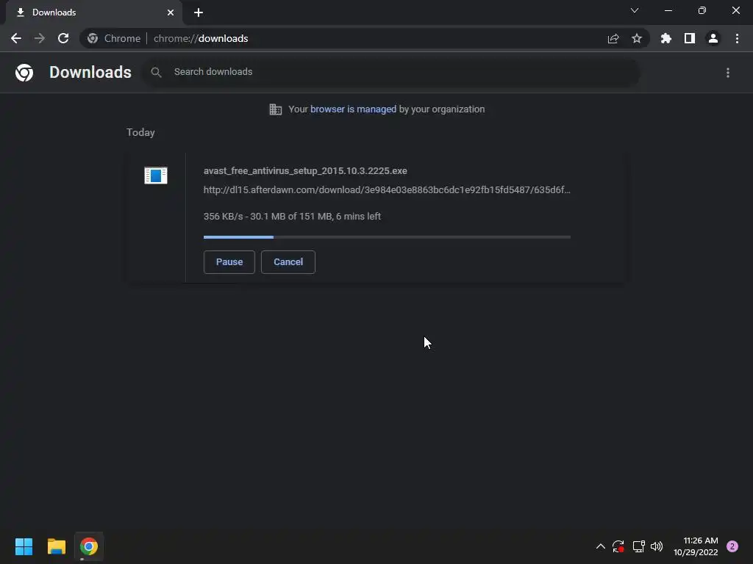
Task: Open the avast_free_antivirus_setup file name link
Action: [x=305, y=170]
